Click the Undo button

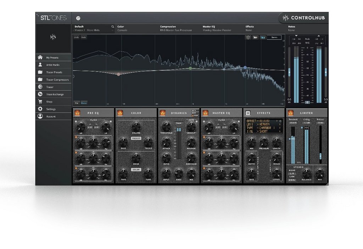click(x=77, y=37)
